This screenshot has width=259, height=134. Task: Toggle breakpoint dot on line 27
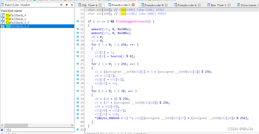pyautogui.click(x=78, y=71)
